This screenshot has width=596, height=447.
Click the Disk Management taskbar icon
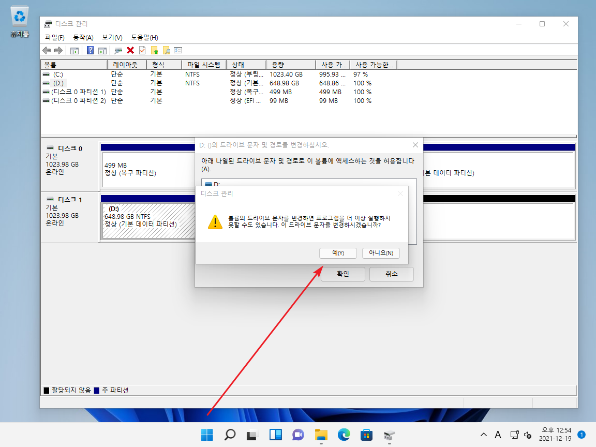[x=390, y=435]
